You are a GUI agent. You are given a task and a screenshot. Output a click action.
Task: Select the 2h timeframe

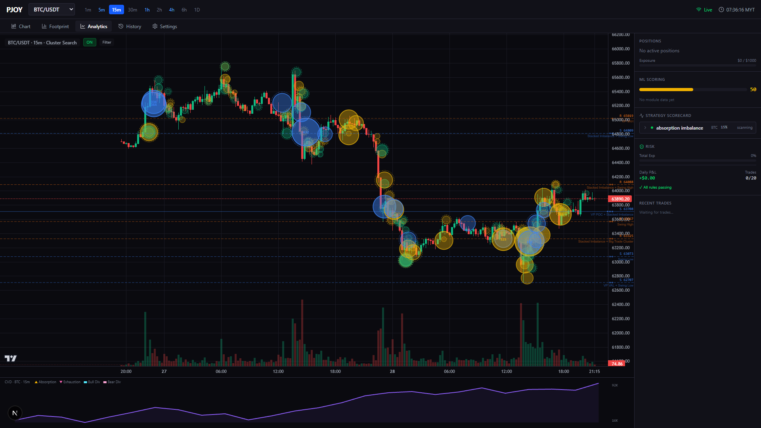coord(159,10)
